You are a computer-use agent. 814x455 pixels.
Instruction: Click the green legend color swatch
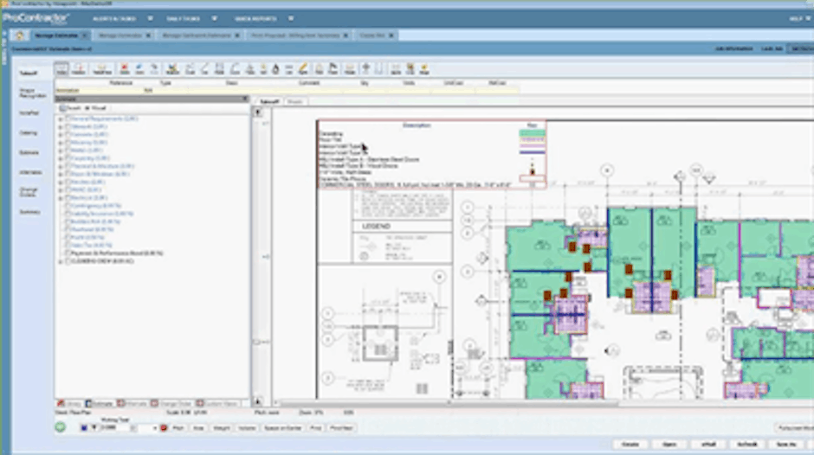click(x=531, y=134)
